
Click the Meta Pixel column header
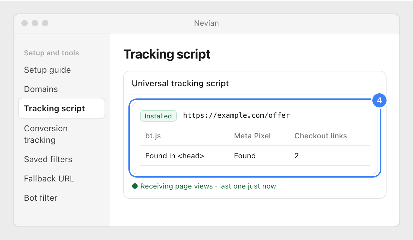pos(252,136)
